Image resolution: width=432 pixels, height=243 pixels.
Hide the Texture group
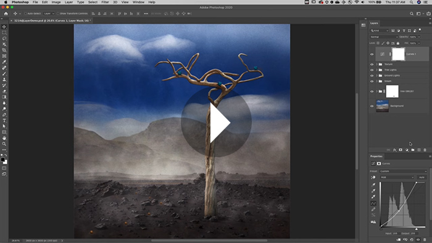(x=372, y=64)
